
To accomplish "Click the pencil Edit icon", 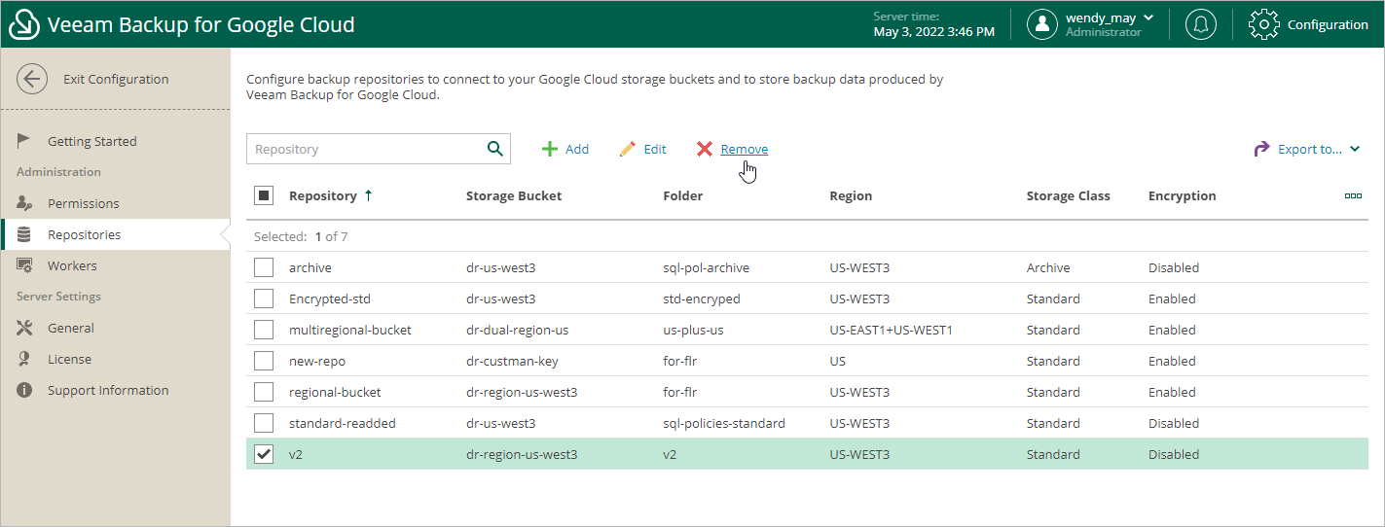I will coord(628,149).
